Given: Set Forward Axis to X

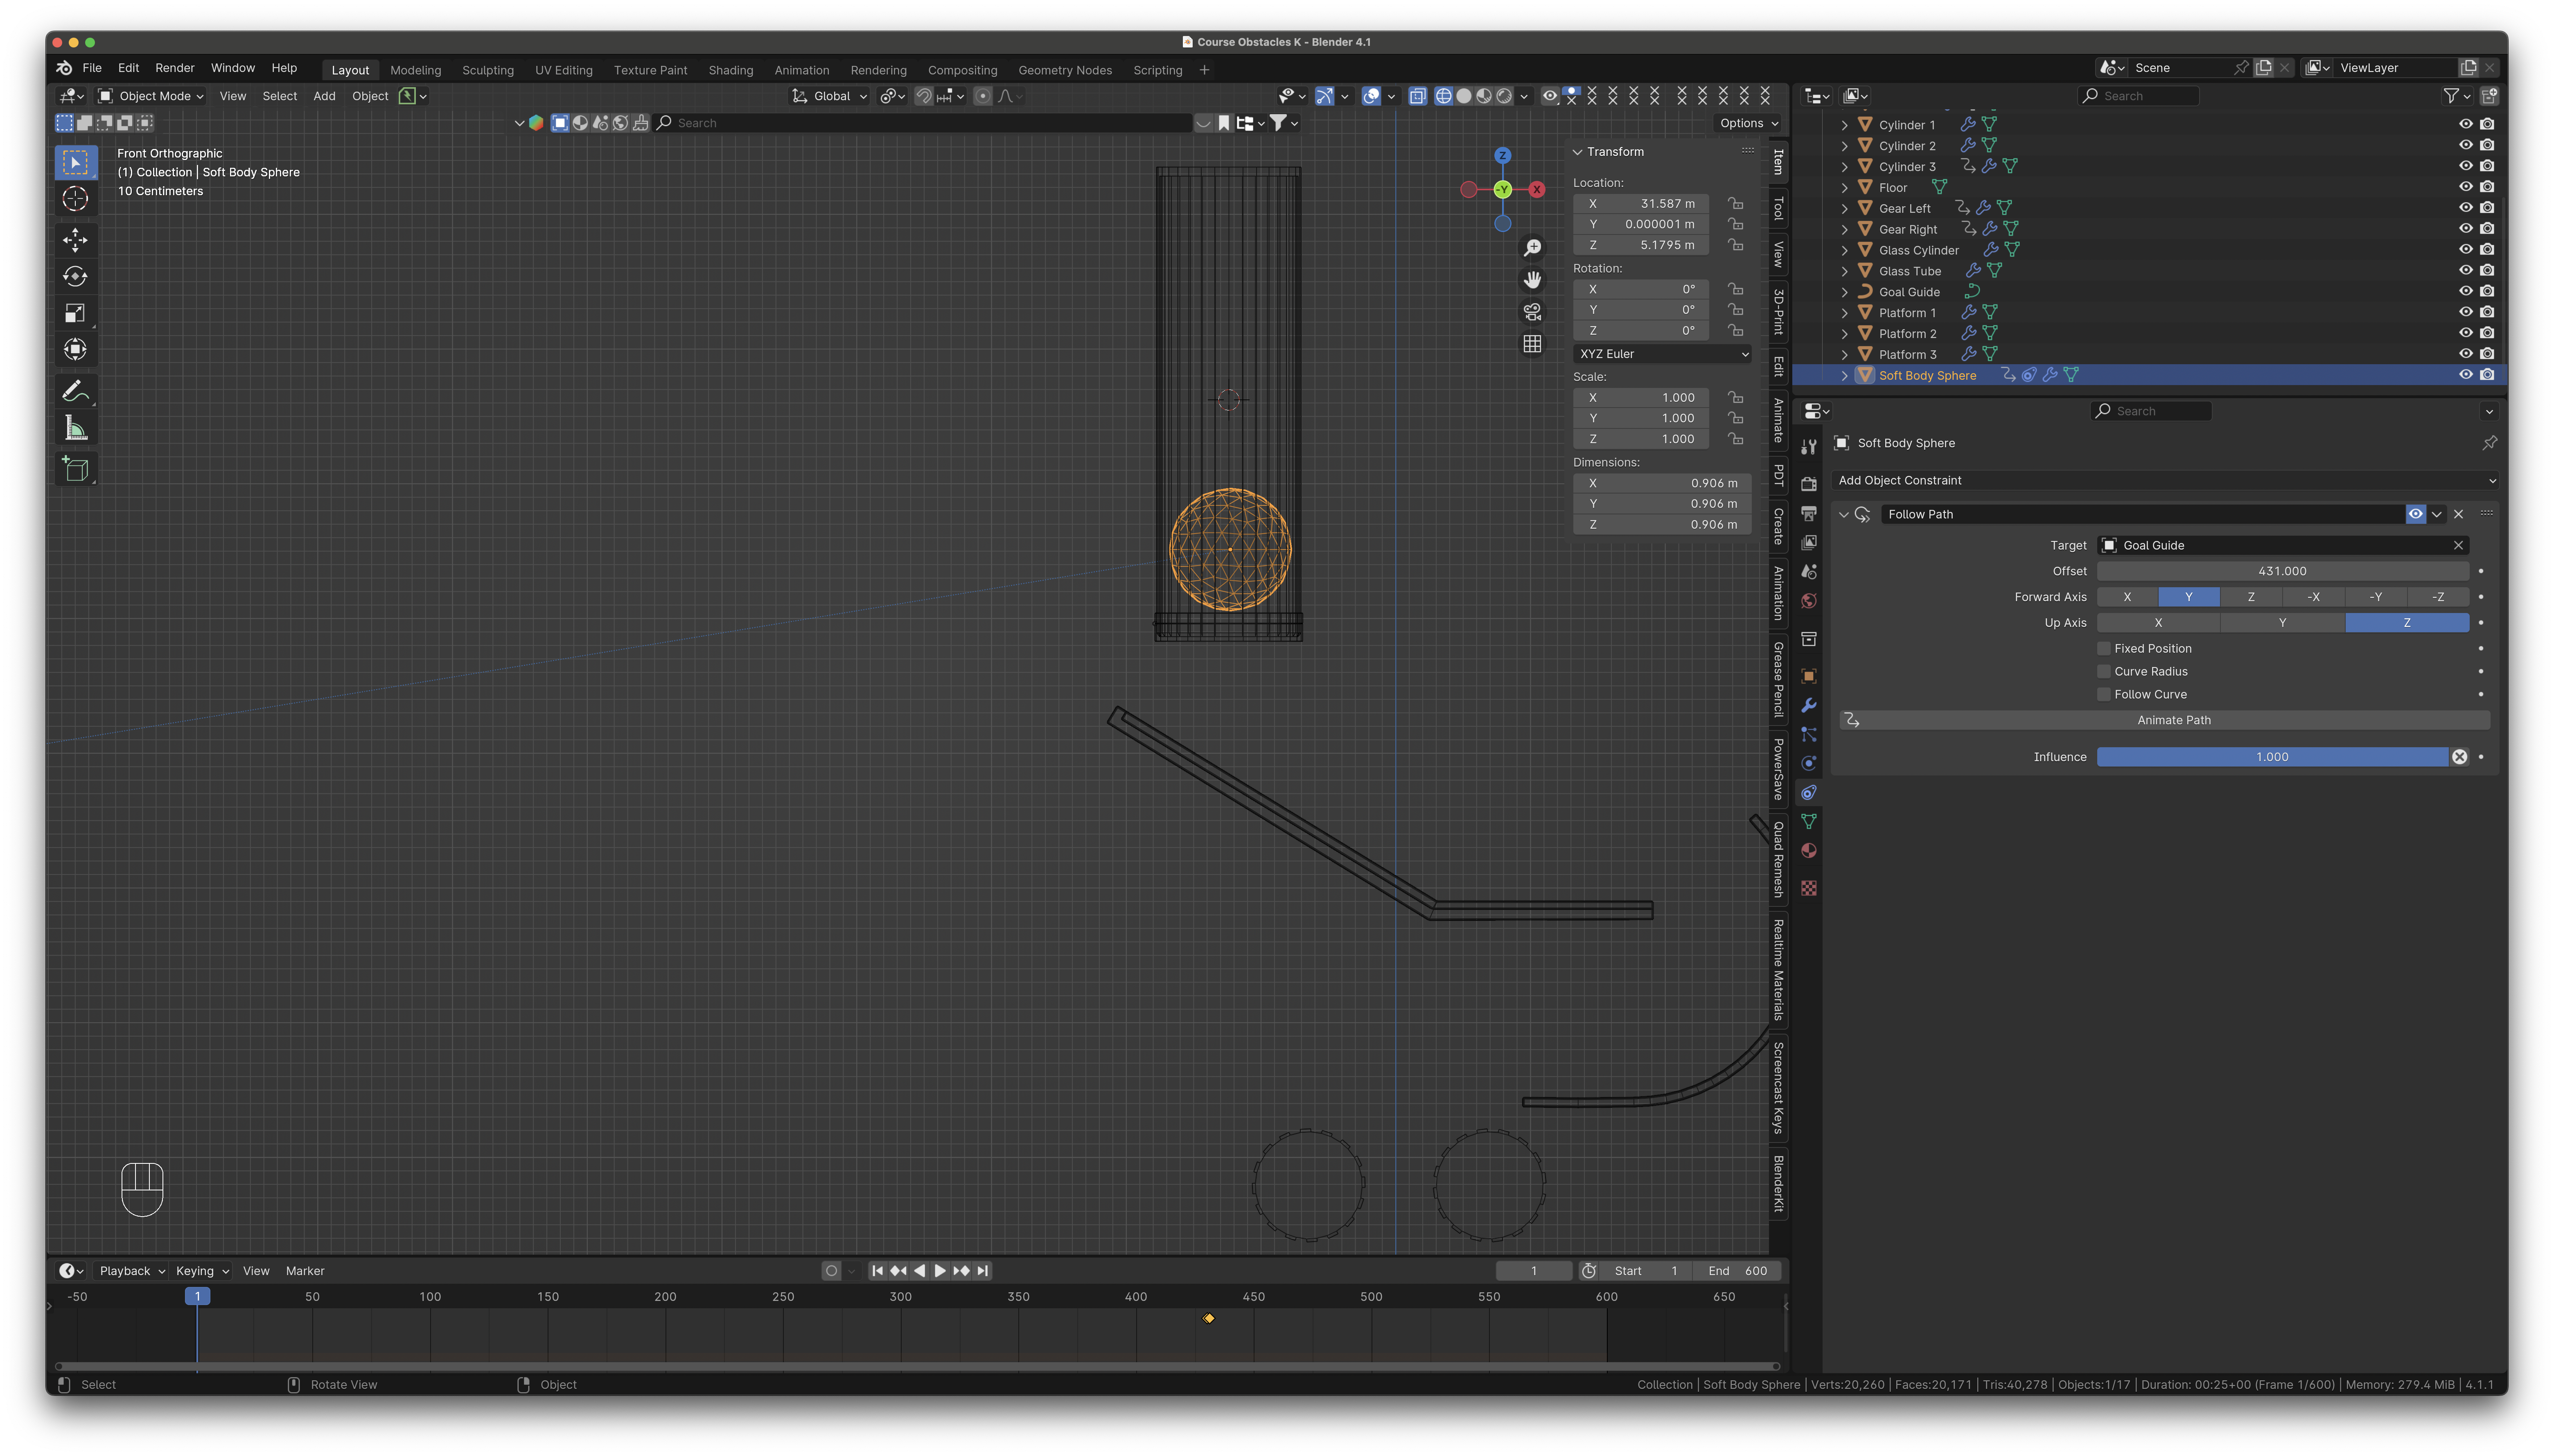Looking at the screenshot, I should (2127, 597).
